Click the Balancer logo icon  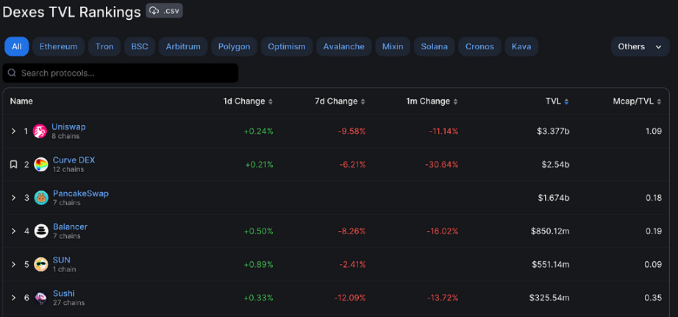pyautogui.click(x=41, y=231)
